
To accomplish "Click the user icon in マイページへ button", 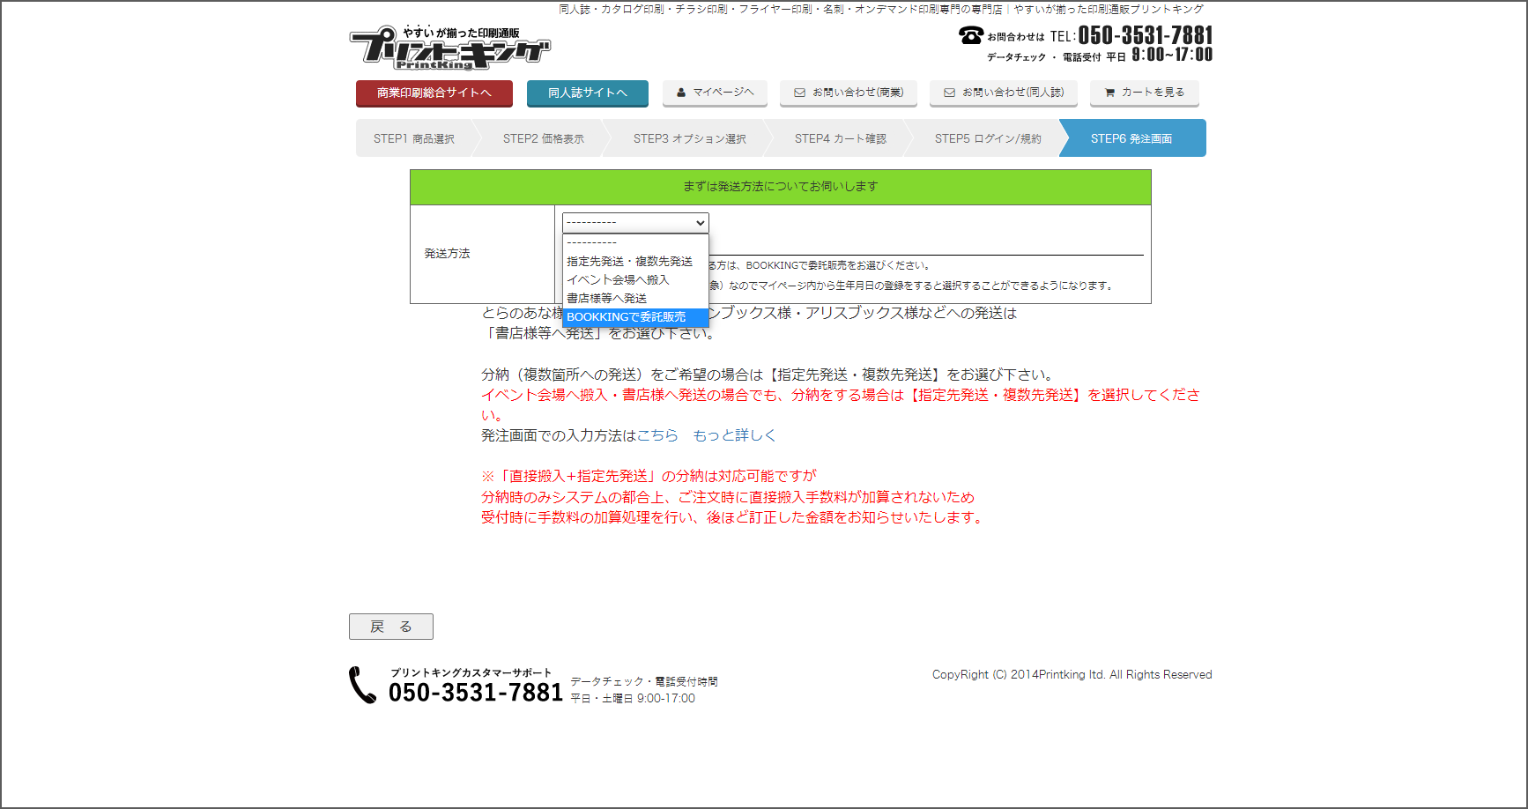I will pos(681,93).
